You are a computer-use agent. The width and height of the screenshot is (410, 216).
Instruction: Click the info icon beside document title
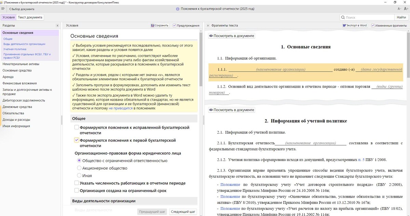pyautogui.click(x=178, y=9)
